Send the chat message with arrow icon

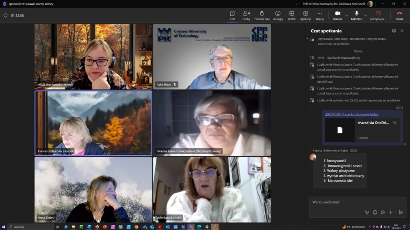tap(400, 212)
